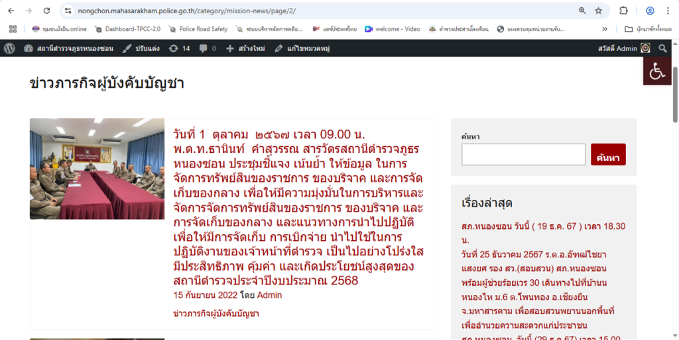
Task: Bookmark this page with the star icon
Action: coord(599,11)
